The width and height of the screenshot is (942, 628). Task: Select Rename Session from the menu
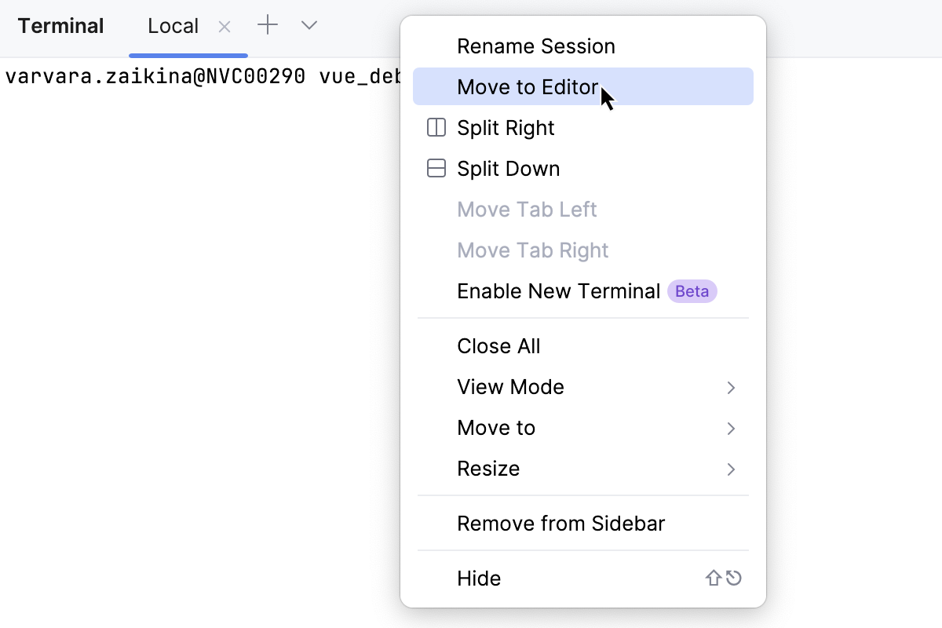pos(536,46)
